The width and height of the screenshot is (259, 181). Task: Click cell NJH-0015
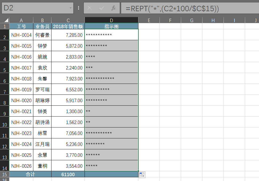pyautogui.click(x=21, y=46)
